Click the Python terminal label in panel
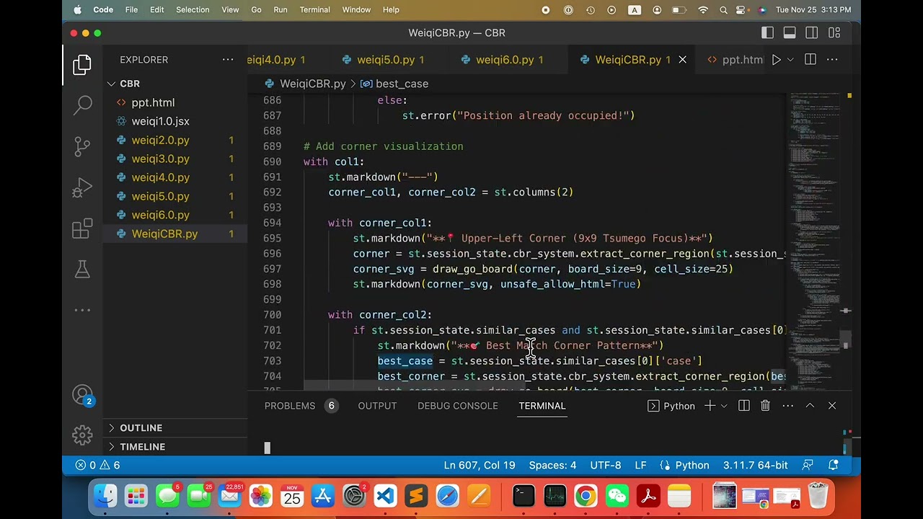Screen dimensions: 923x519 (x=671, y=406)
